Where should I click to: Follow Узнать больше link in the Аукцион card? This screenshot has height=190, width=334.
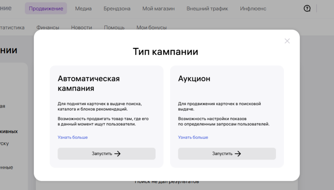coord(193,137)
